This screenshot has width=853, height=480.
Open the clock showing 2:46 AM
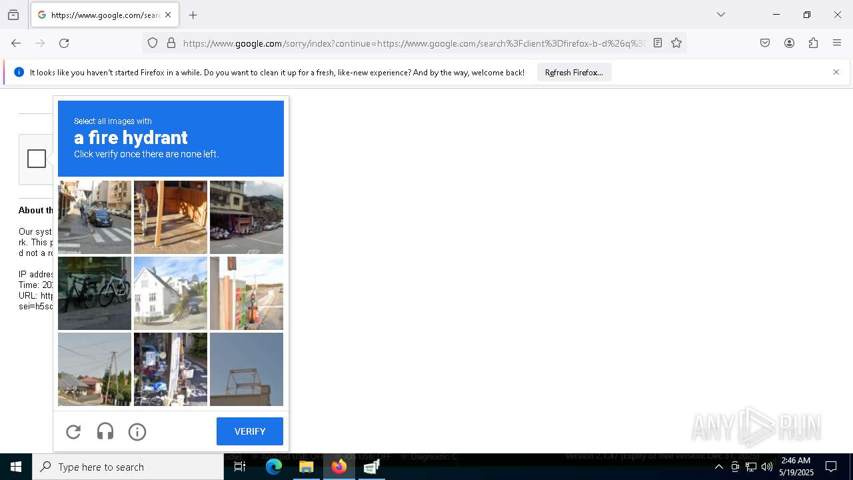(x=796, y=467)
